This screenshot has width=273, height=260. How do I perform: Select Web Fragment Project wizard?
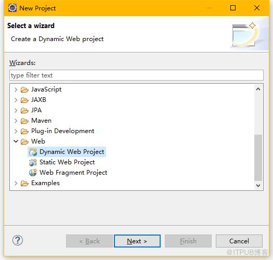point(73,173)
